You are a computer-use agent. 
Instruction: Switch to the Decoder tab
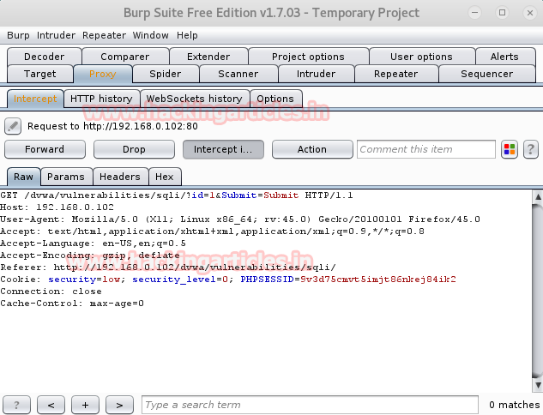[x=45, y=57]
